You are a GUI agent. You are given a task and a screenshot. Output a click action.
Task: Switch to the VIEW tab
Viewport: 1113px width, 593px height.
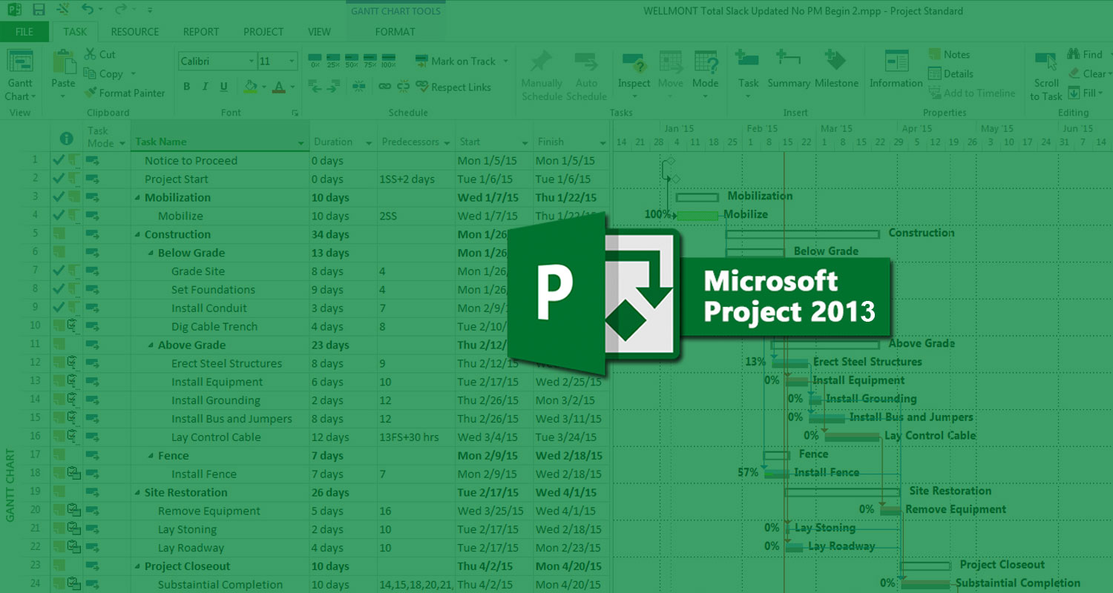tap(319, 32)
